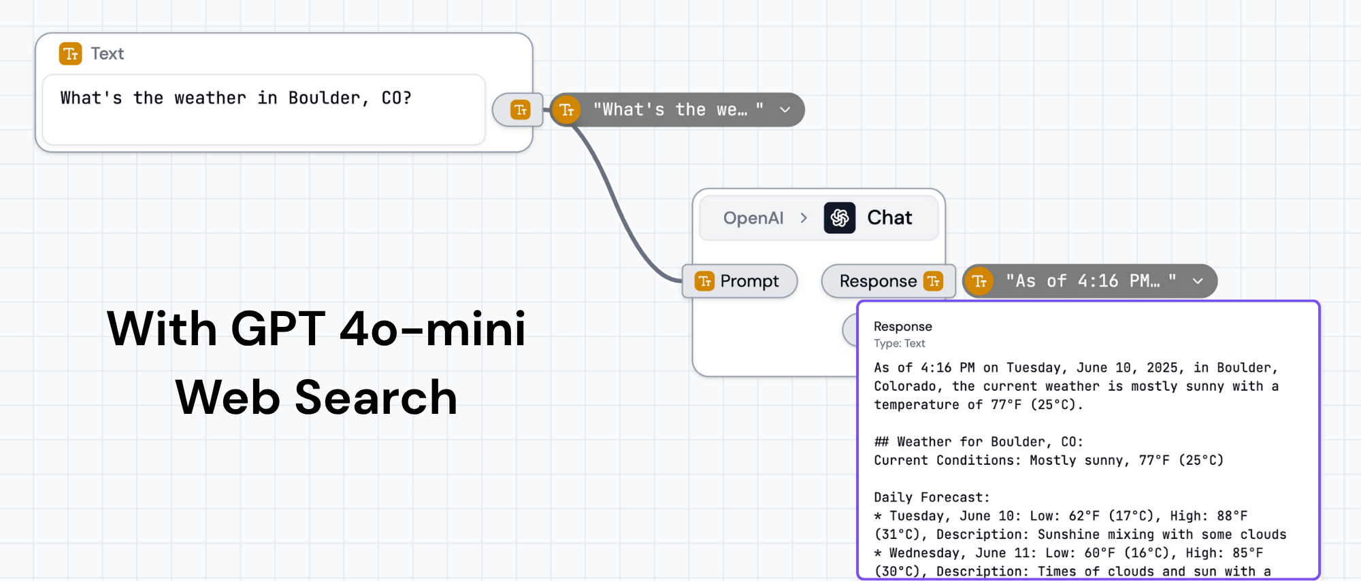
Task: Click the "Web Search" canvas heading
Action: pos(316,398)
